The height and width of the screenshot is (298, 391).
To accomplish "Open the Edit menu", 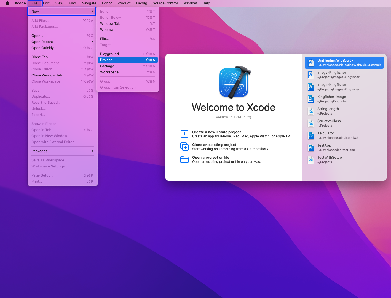I will pos(46,3).
